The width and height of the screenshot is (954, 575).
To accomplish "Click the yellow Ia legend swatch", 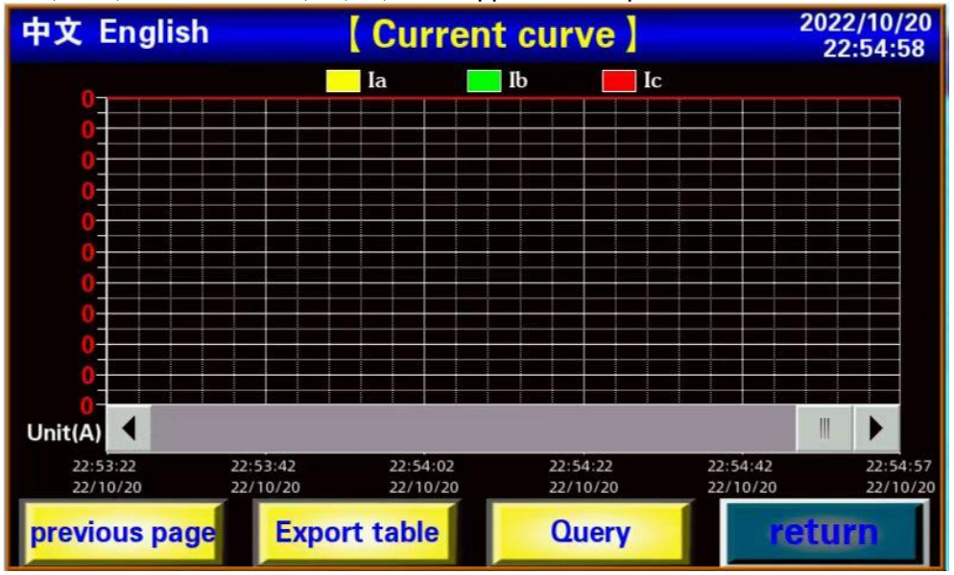I will [343, 81].
